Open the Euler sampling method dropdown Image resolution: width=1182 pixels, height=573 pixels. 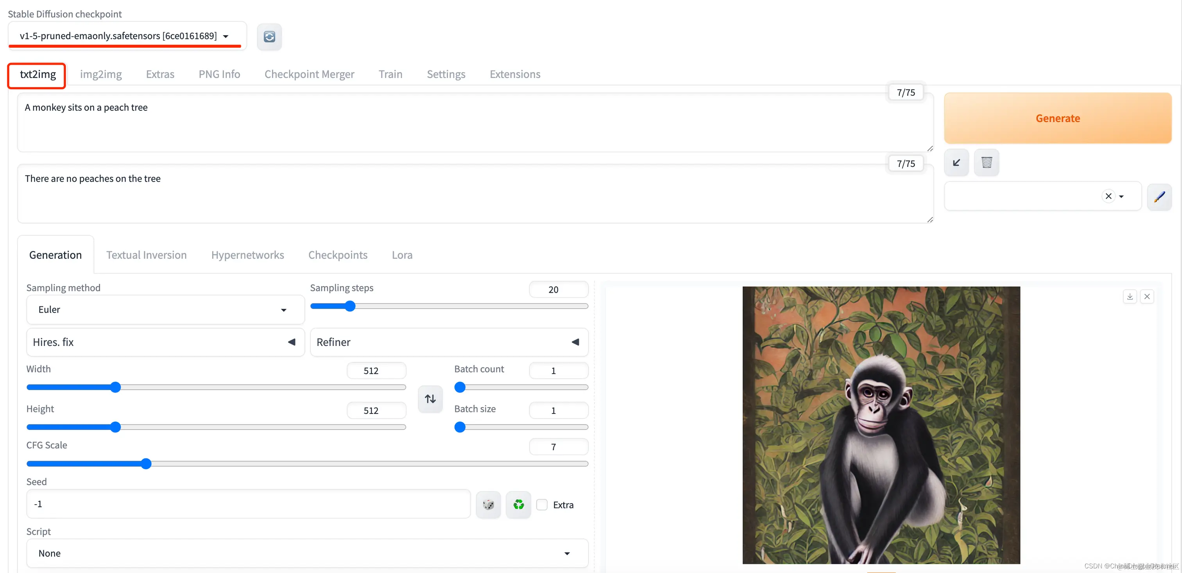pos(165,310)
